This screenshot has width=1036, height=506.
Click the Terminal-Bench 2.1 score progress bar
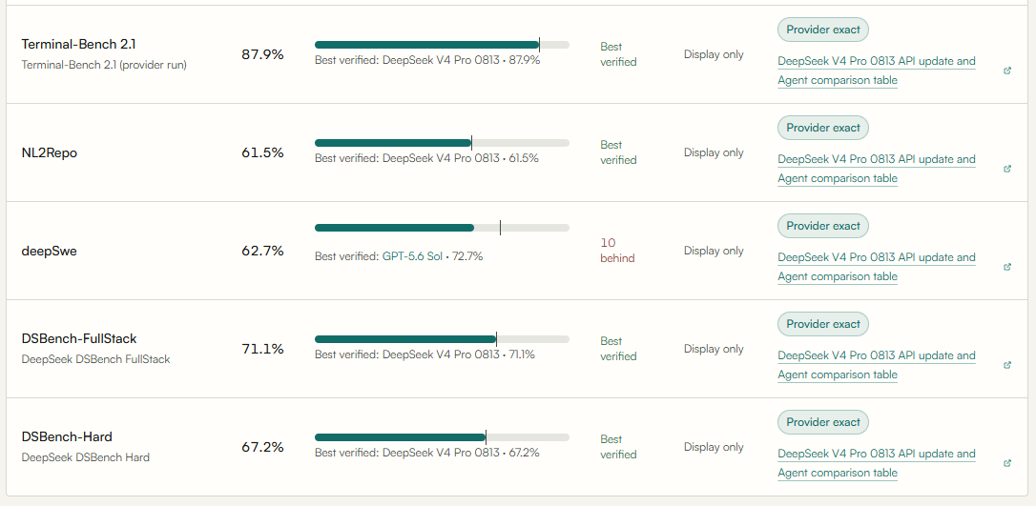click(x=442, y=45)
